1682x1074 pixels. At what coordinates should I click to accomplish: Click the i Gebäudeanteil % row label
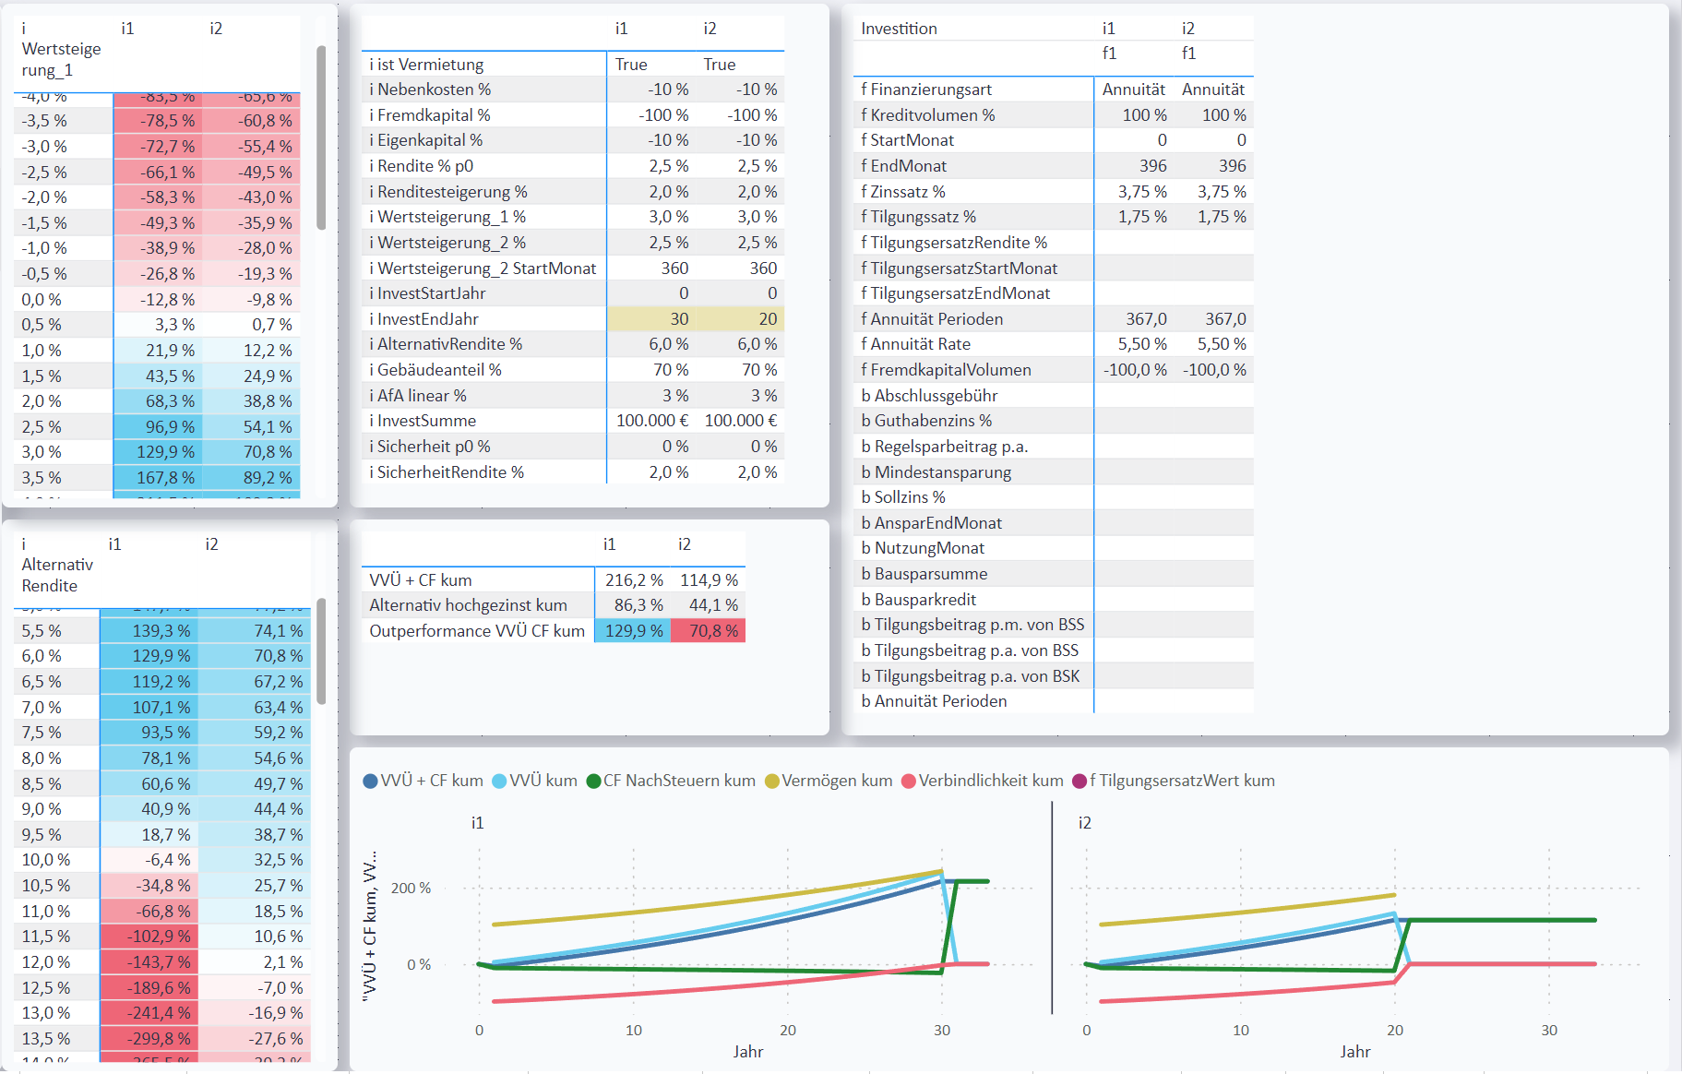[435, 370]
